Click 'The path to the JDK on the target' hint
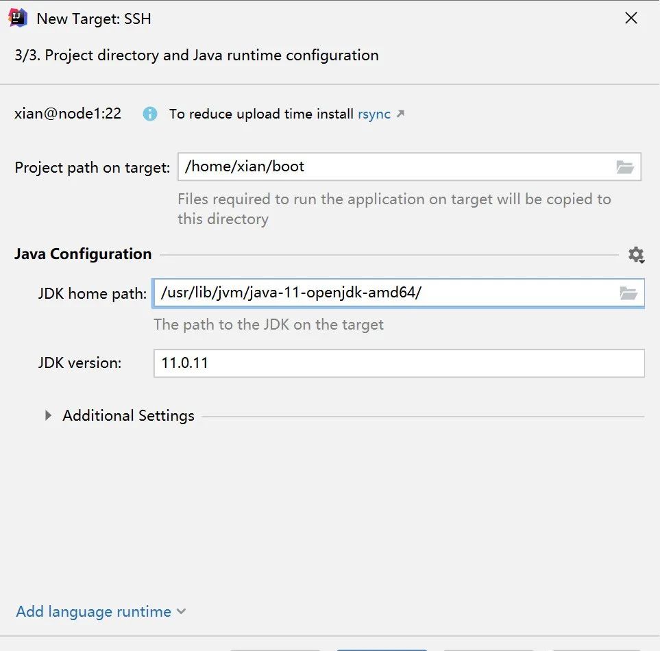 (269, 324)
